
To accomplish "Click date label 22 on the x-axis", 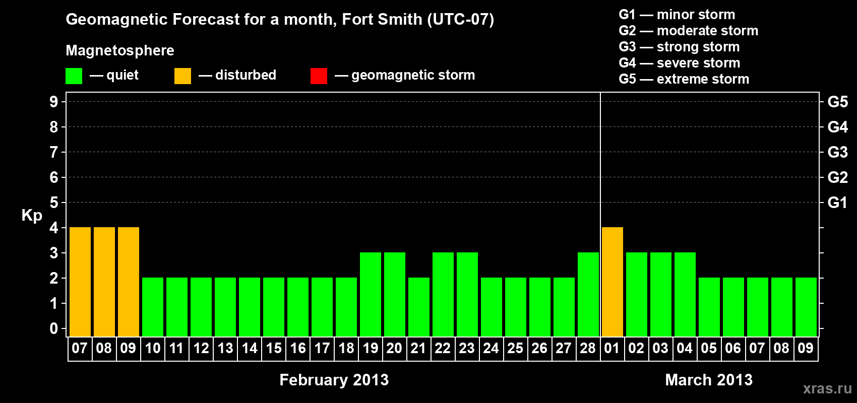I will point(443,349).
